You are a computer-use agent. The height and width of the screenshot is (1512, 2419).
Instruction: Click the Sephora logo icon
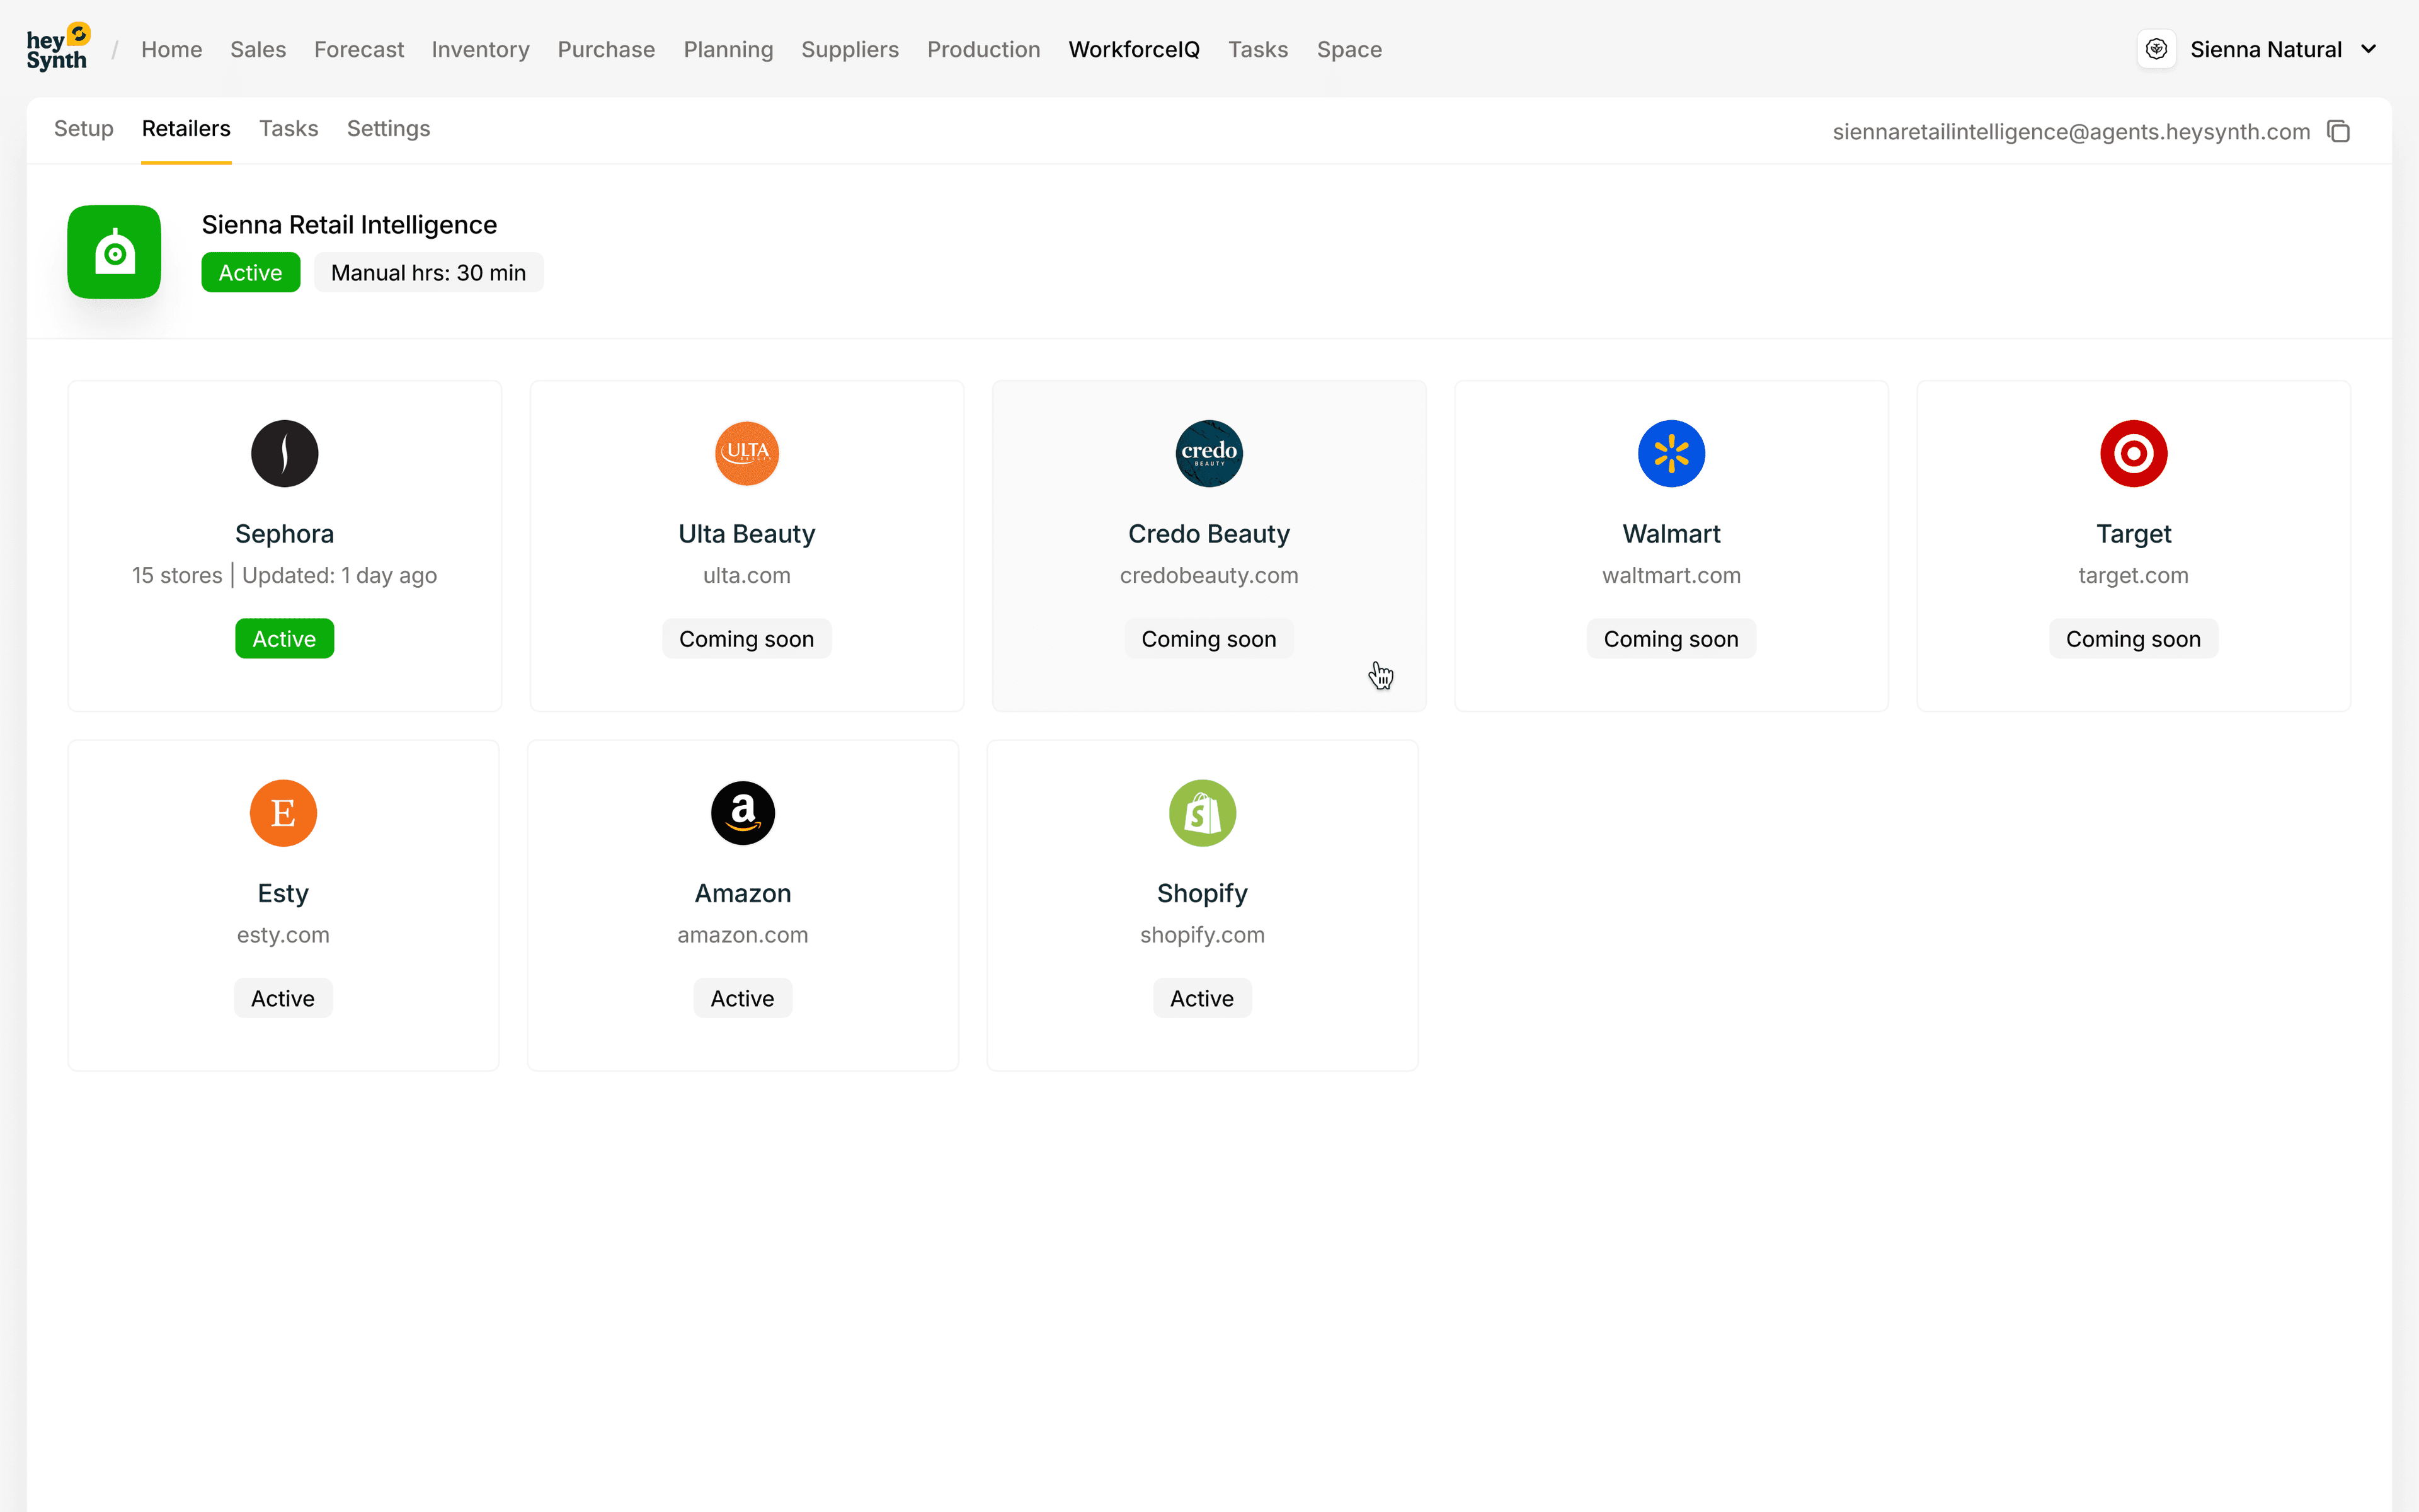point(285,453)
